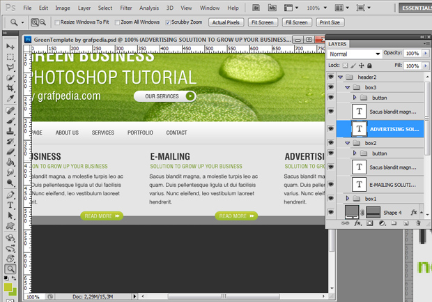432x302 pixels.
Task: Launch Mini Bridge from the application bar
Action: [272, 8]
